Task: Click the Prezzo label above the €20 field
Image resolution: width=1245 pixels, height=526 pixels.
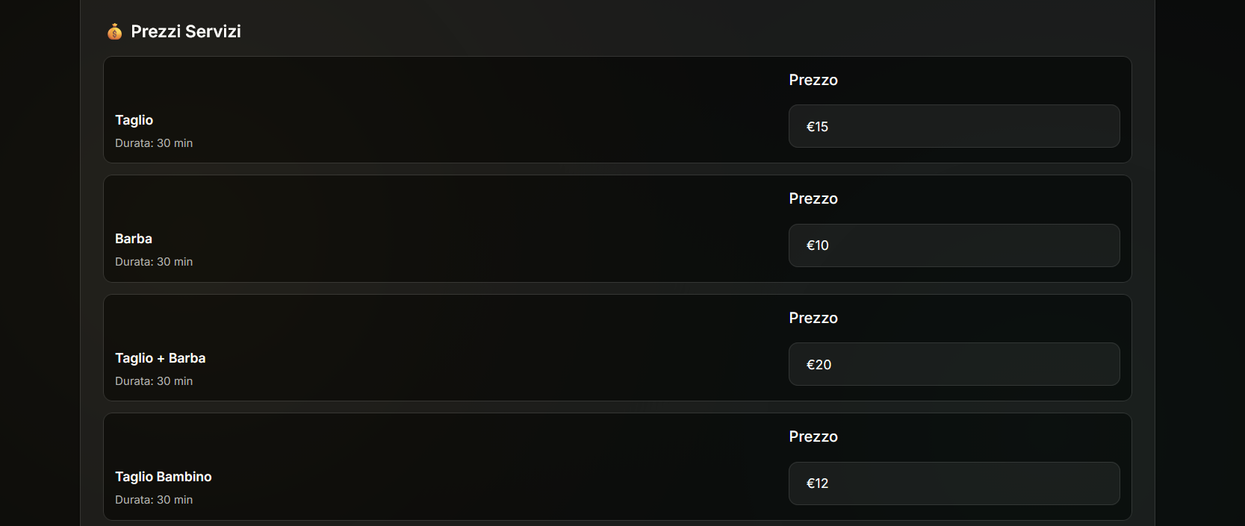Action: (x=813, y=318)
